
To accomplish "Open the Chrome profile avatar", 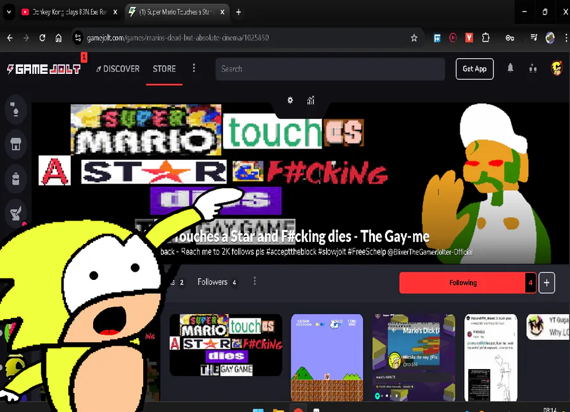I will point(550,38).
